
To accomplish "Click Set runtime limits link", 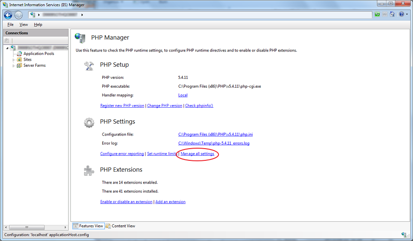I will coord(162,153).
